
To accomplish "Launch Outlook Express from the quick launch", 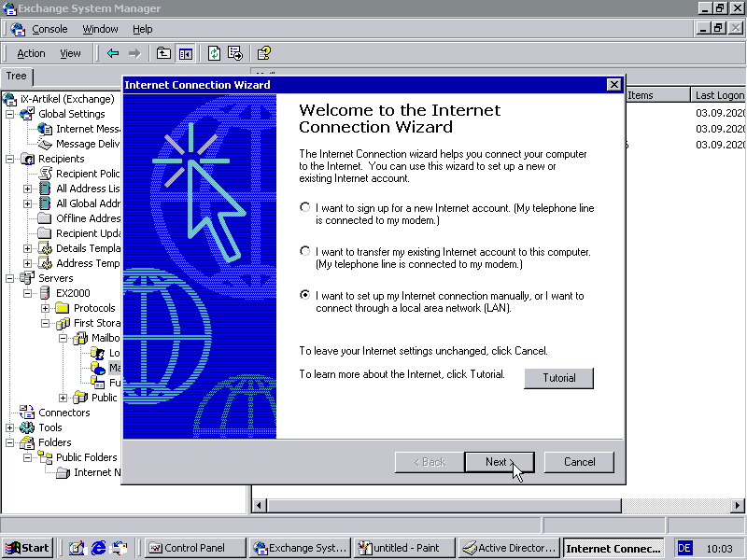I will 120,548.
